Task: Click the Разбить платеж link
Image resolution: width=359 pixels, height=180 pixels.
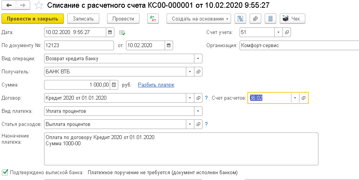Action: click(x=156, y=85)
